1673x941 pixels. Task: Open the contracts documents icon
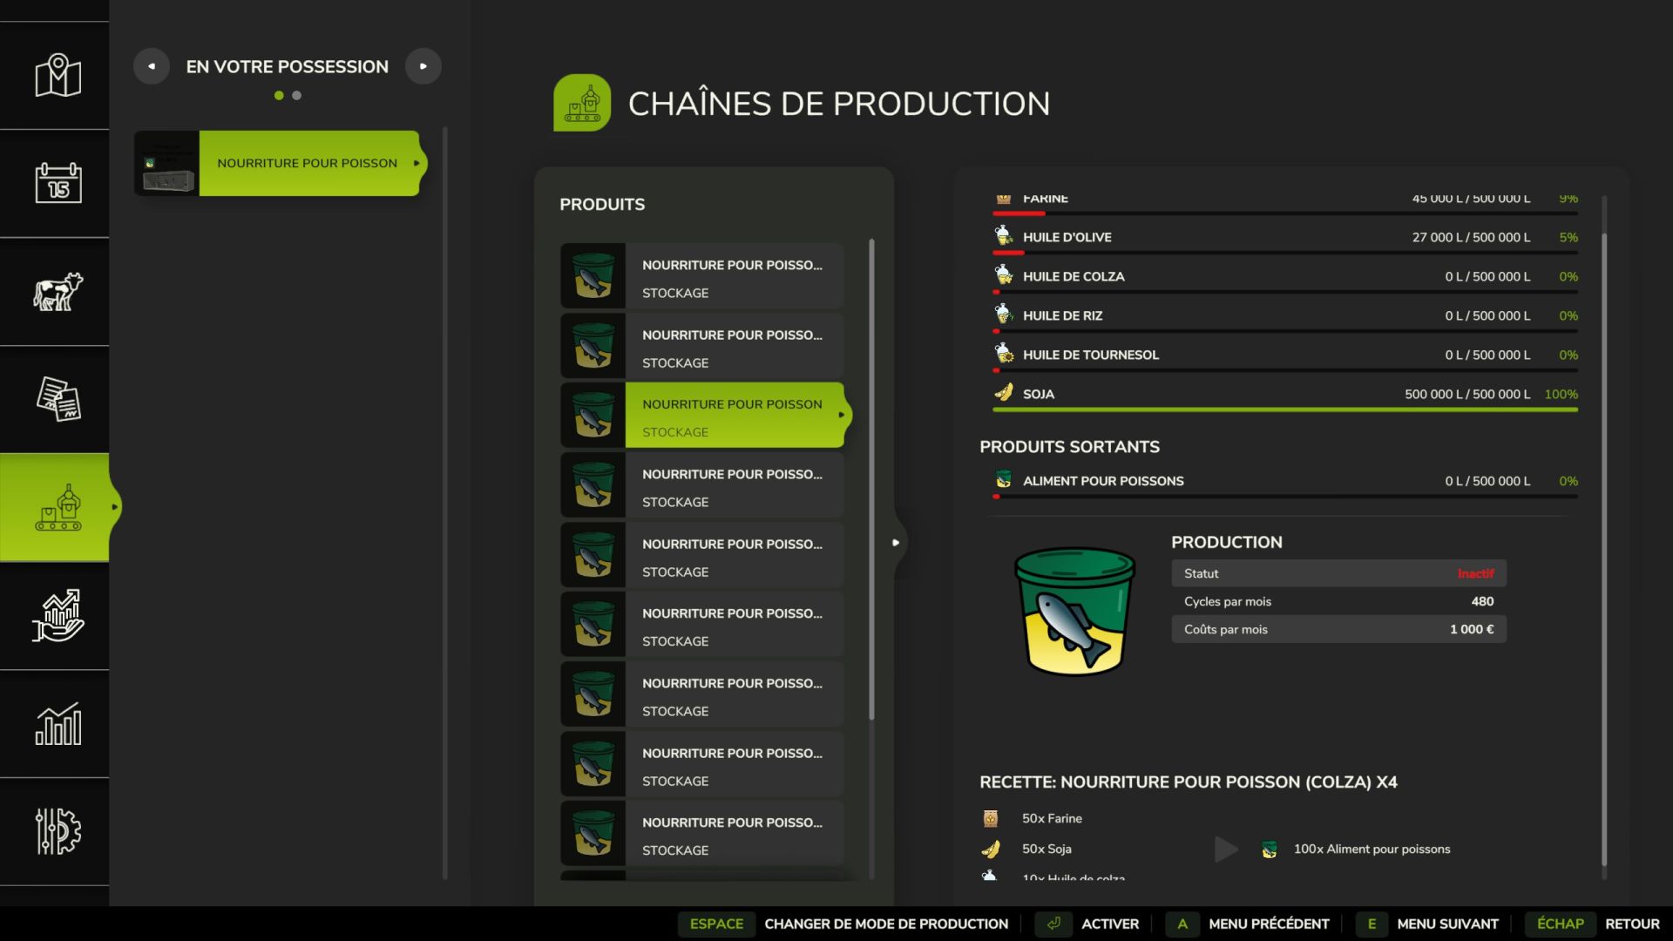[58, 399]
